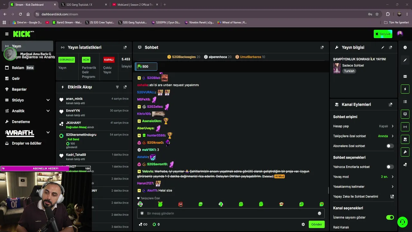Select Yayın in the sidebar
Viewport: 412px width, 232px height.
27,46
